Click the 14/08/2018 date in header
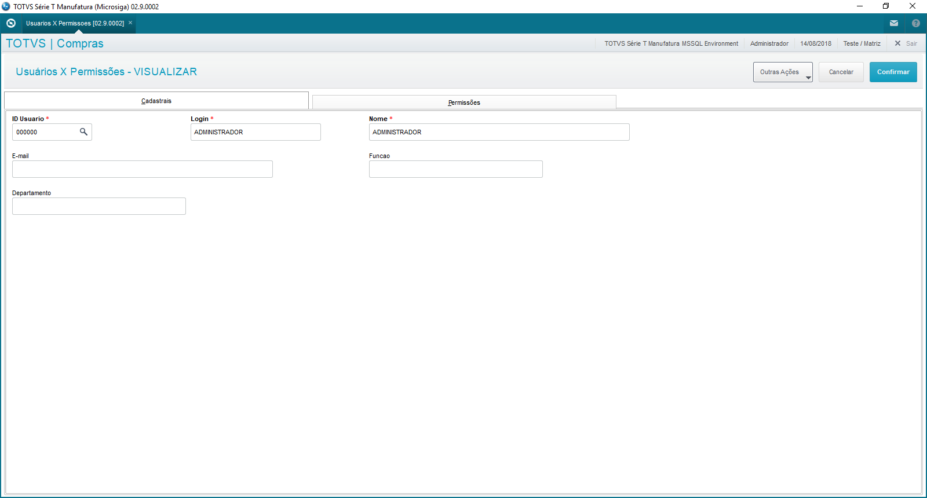This screenshot has width=927, height=498. click(816, 43)
